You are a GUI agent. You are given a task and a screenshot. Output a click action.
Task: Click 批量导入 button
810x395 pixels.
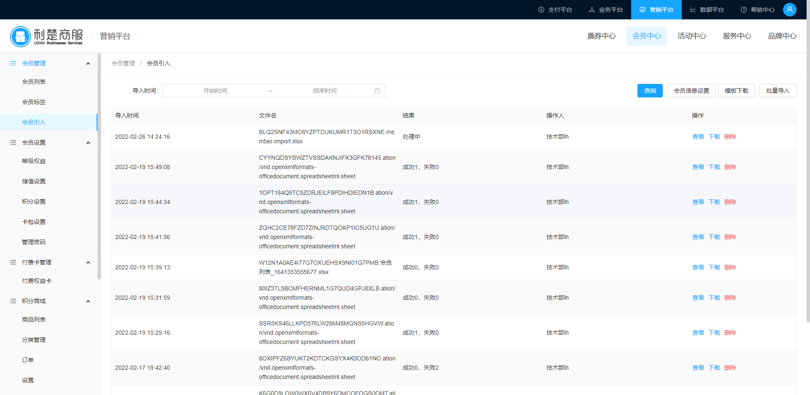pos(778,91)
